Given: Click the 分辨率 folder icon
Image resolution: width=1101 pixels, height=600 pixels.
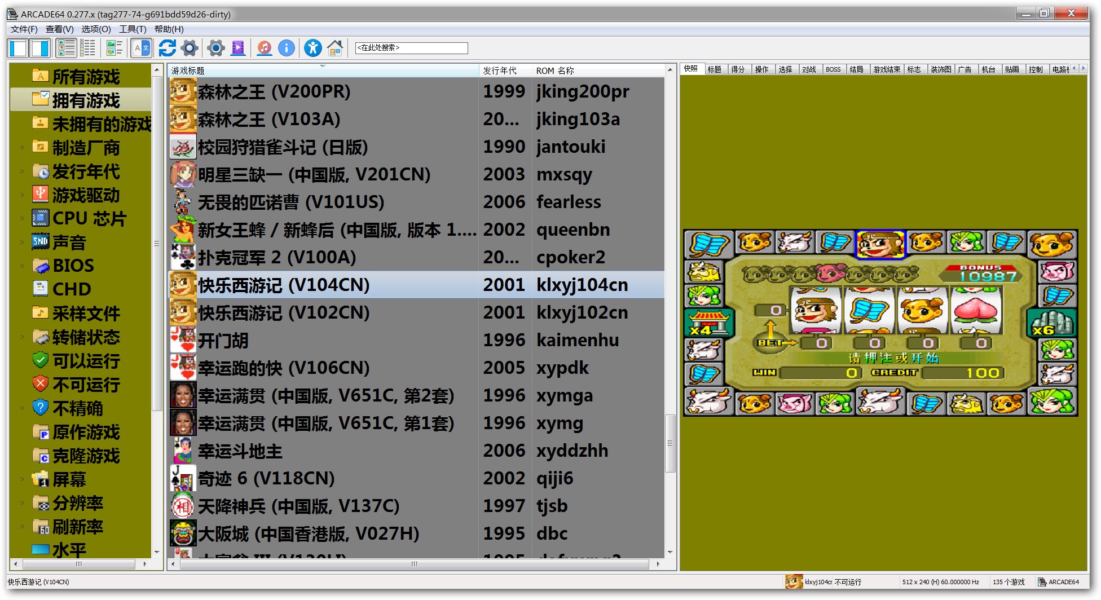Looking at the screenshot, I should 41,503.
